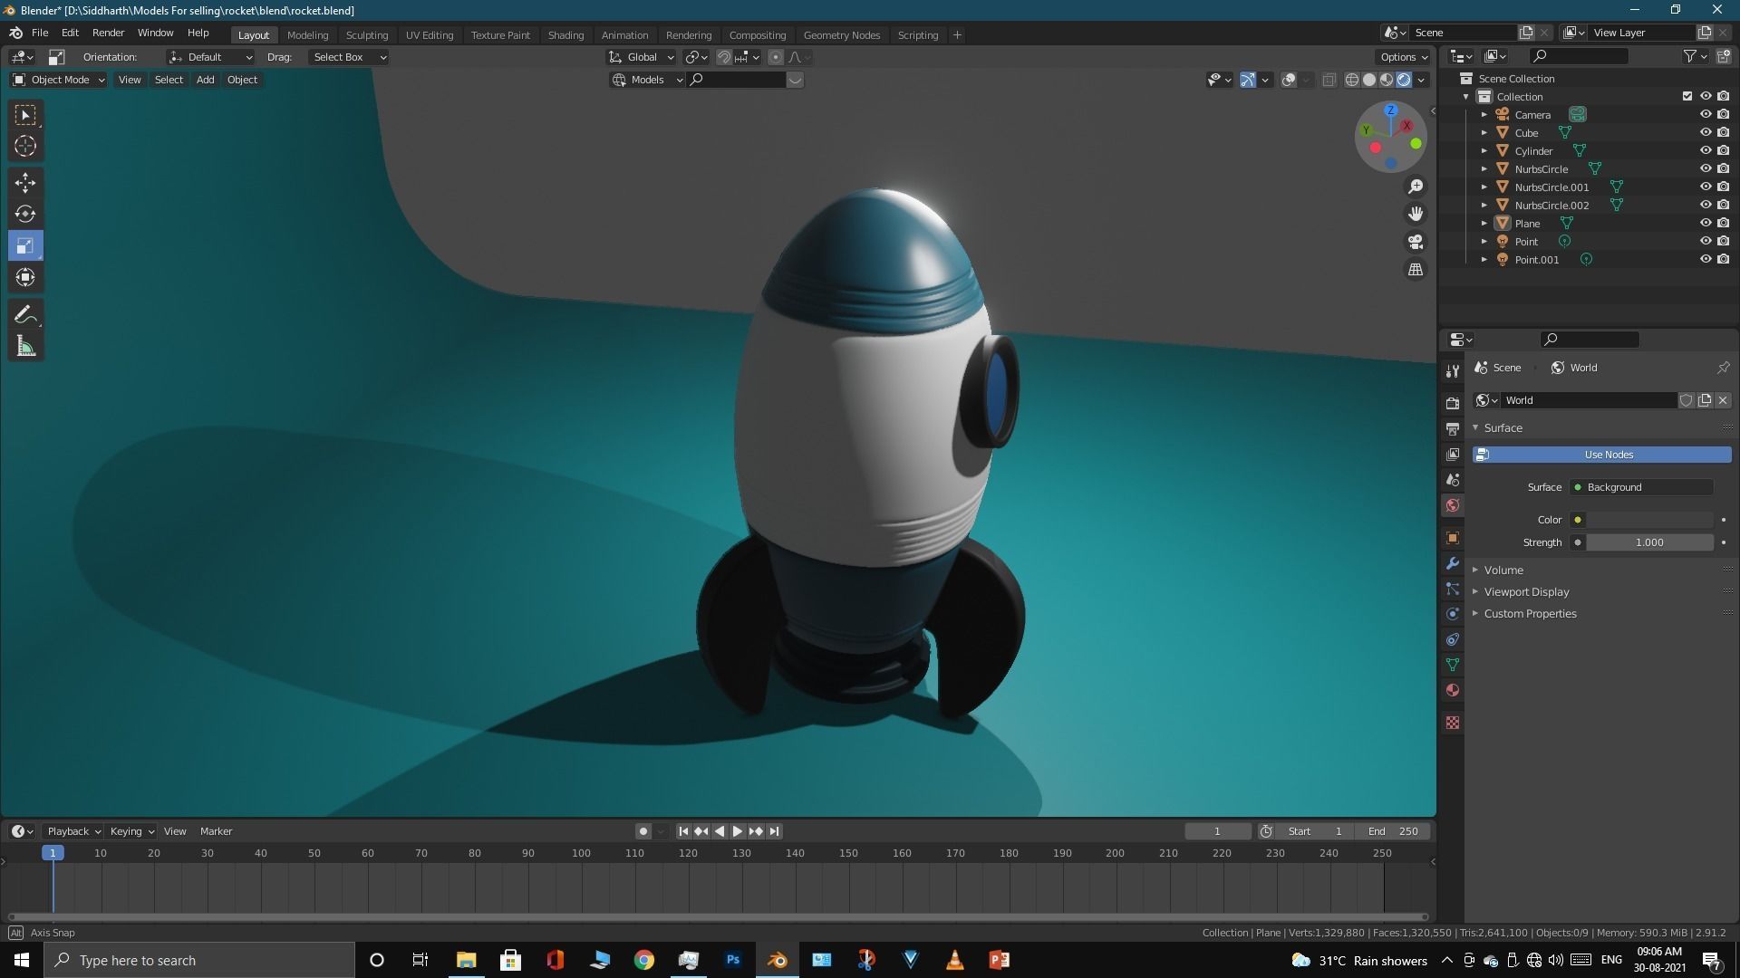Image resolution: width=1740 pixels, height=978 pixels.
Task: Select the Move tool in the toolbar
Action: click(x=25, y=183)
